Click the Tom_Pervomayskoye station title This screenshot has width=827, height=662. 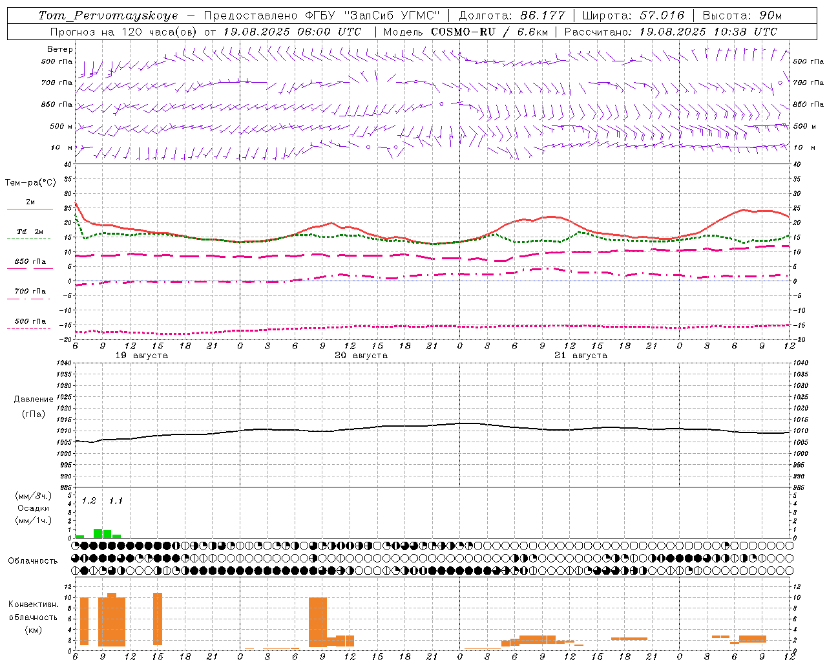point(108,16)
